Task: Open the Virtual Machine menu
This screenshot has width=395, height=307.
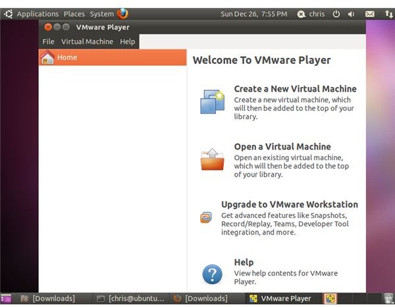Action: click(87, 42)
